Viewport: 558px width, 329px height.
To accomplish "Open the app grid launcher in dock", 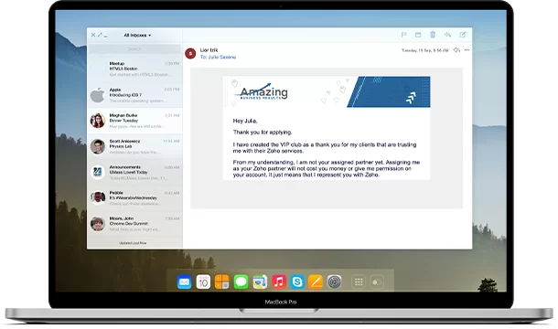I will [x=359, y=282].
